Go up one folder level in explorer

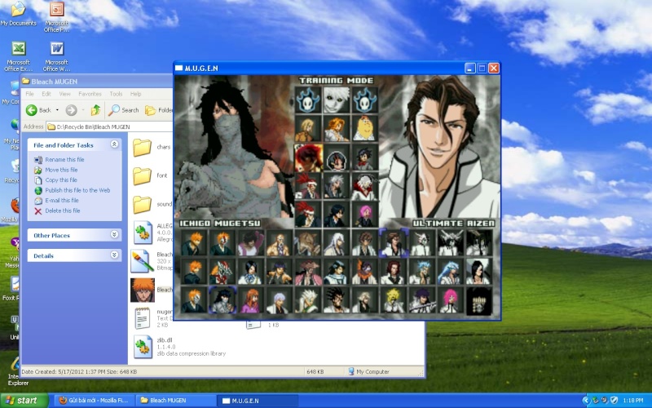tap(95, 110)
